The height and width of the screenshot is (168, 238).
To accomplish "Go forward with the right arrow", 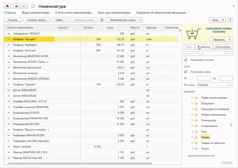I will tap(24, 6).
